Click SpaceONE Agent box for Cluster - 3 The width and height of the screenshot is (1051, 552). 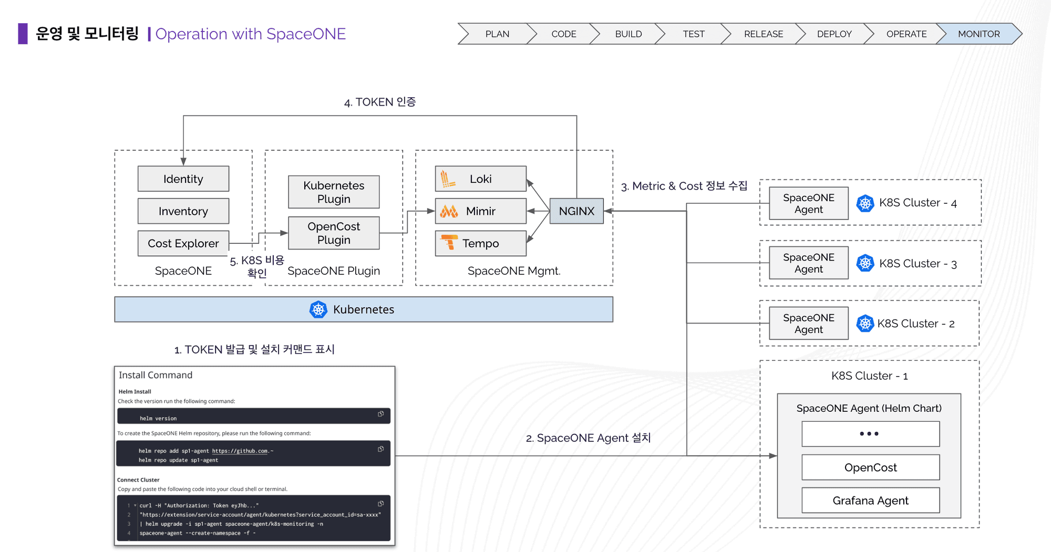809,263
